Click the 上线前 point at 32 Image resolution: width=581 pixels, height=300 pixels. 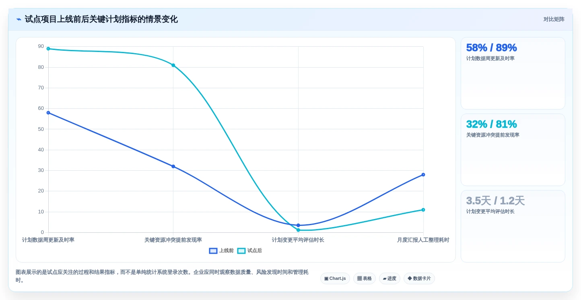[173, 166]
